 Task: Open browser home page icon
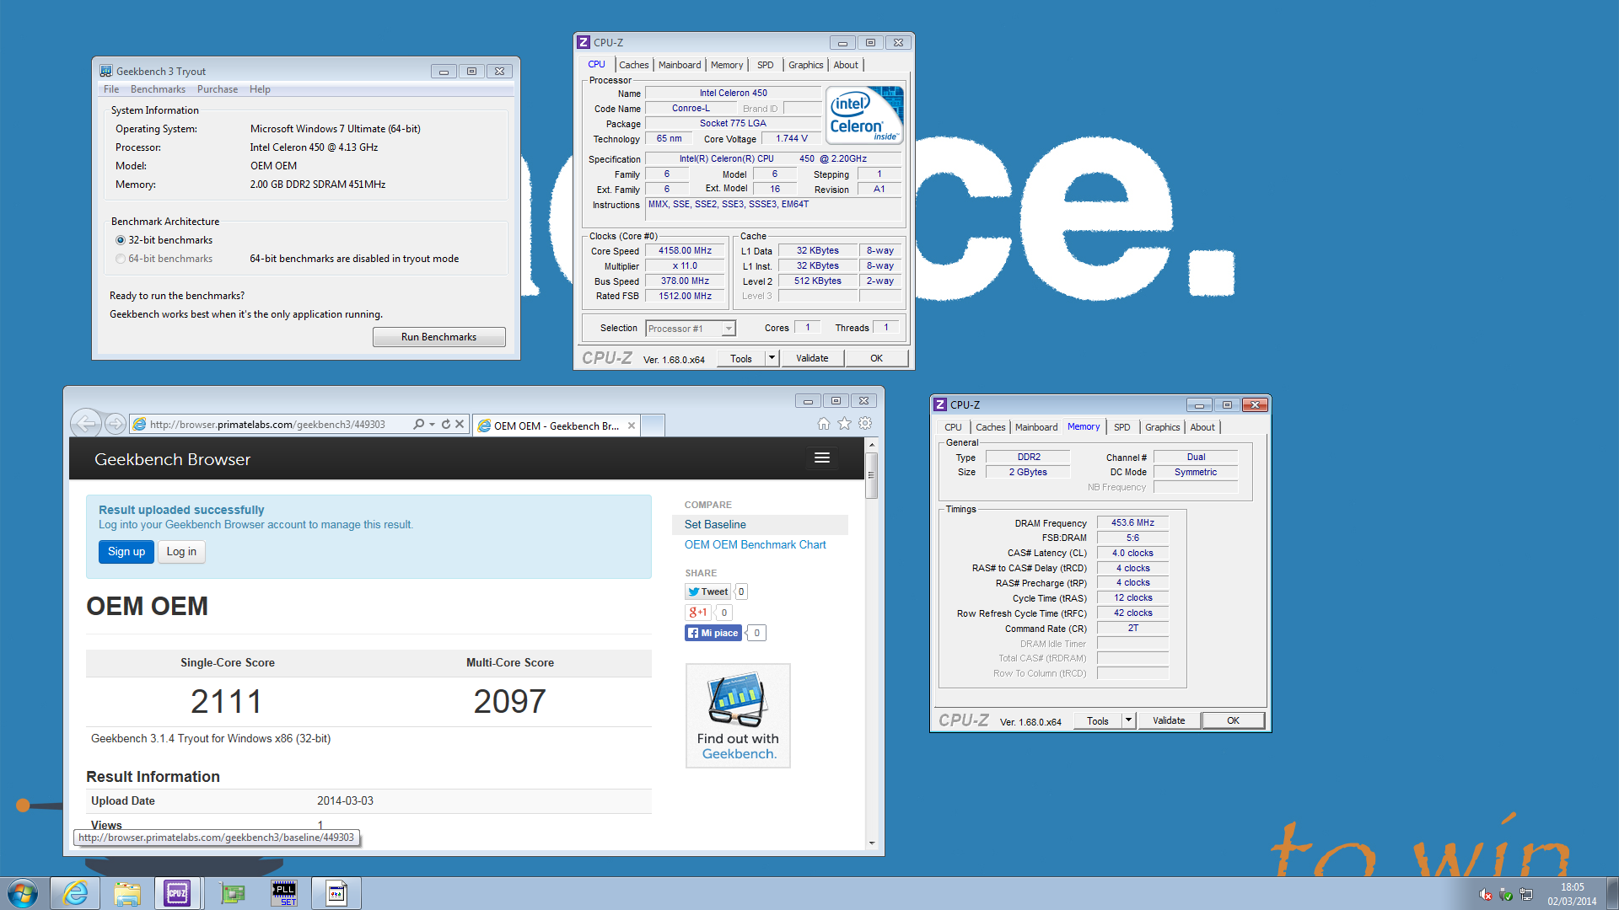point(823,423)
